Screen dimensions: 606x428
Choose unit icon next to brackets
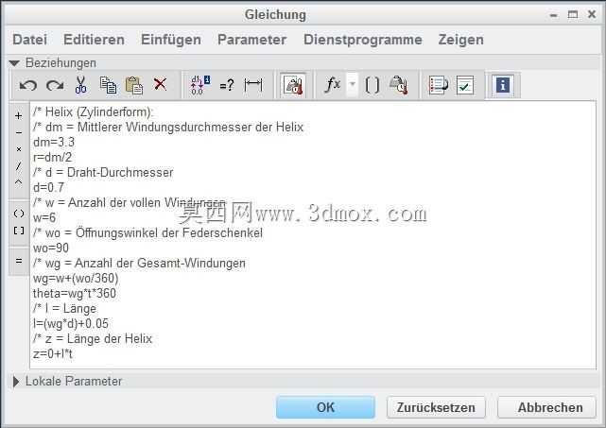tap(398, 85)
